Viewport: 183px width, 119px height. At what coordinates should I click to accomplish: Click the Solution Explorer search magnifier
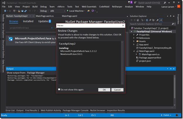click(x=173, y=24)
